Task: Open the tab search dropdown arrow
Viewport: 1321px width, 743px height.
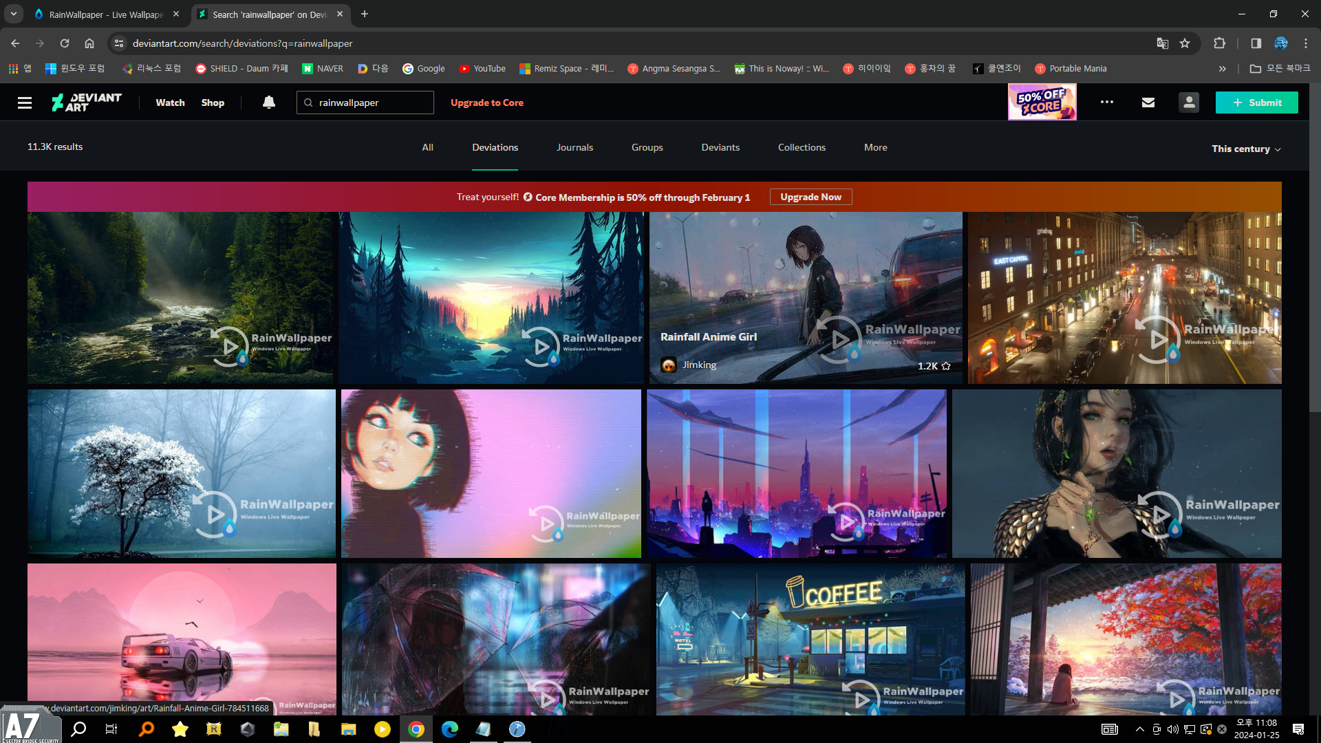Action: pos(13,14)
